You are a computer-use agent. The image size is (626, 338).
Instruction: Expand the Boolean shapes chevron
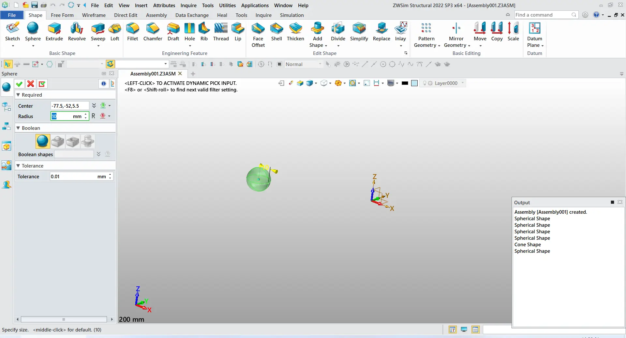(98, 154)
